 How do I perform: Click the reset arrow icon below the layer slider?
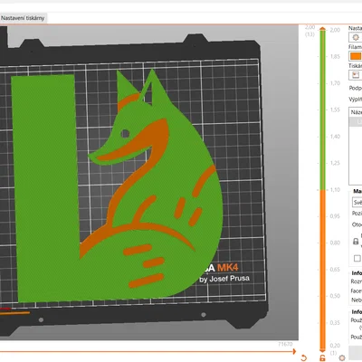[x=304, y=357]
